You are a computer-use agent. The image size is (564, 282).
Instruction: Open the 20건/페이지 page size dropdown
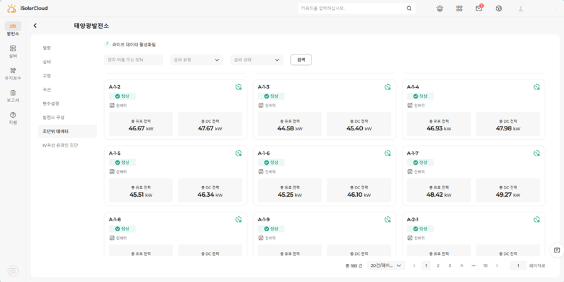coord(386,266)
